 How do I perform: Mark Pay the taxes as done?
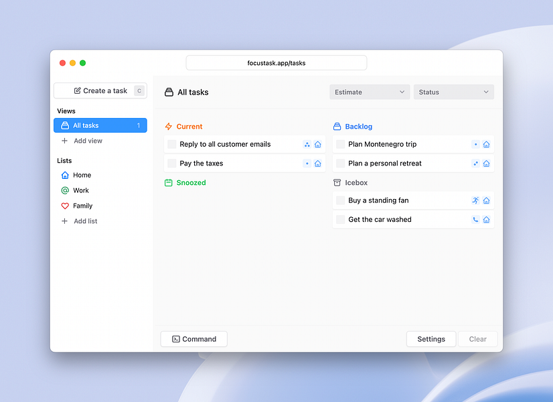click(x=172, y=163)
